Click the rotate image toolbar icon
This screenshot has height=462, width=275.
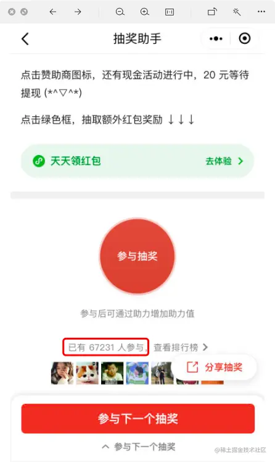coord(212,12)
